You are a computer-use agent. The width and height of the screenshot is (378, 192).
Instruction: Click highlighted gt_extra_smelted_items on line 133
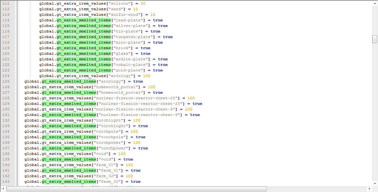69,126
